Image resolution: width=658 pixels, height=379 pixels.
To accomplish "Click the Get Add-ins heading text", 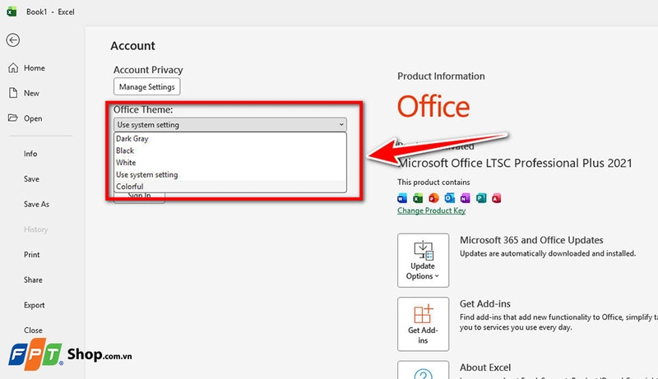I will tap(485, 303).
